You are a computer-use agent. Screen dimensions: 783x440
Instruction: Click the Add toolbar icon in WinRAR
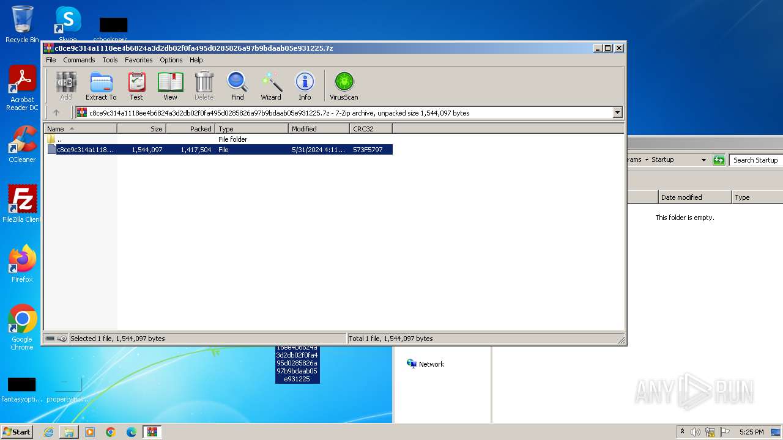point(66,86)
